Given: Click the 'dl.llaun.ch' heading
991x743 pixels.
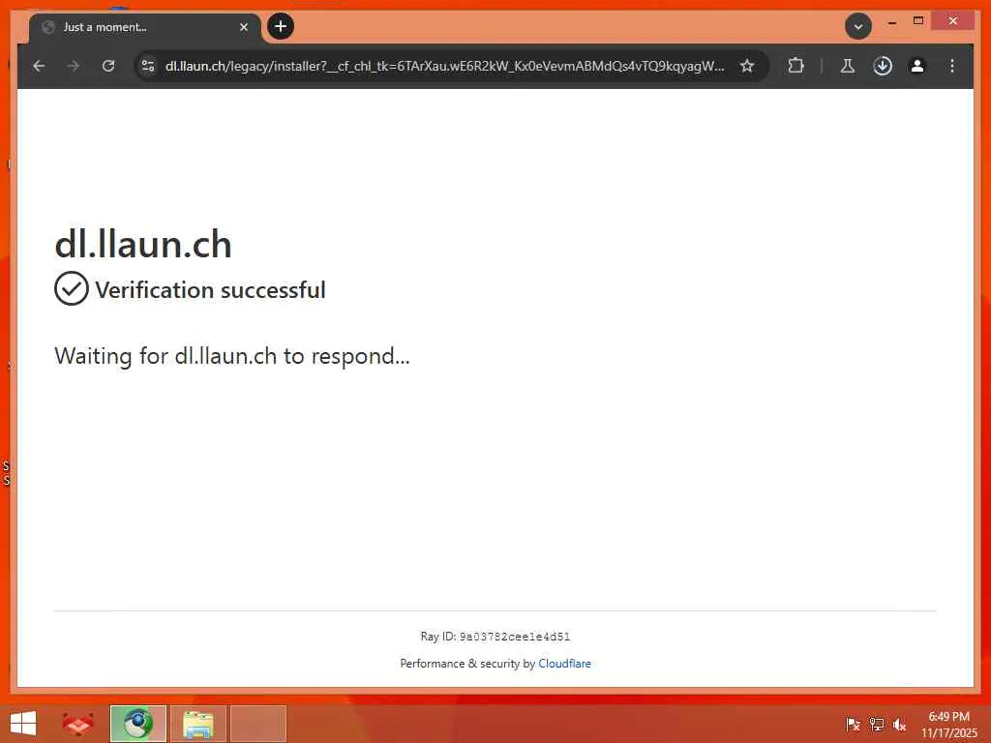Looking at the screenshot, I should [143, 244].
